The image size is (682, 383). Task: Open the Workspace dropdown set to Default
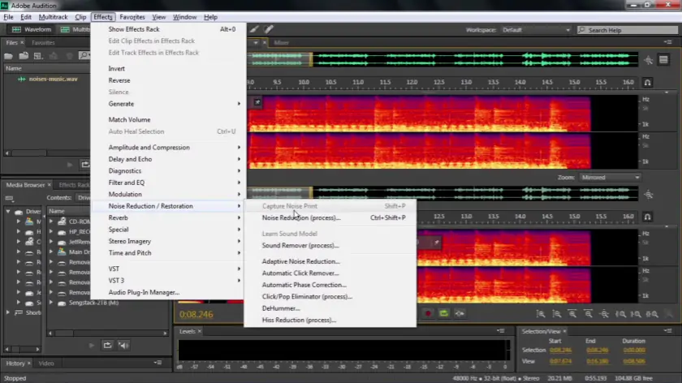[x=536, y=30]
